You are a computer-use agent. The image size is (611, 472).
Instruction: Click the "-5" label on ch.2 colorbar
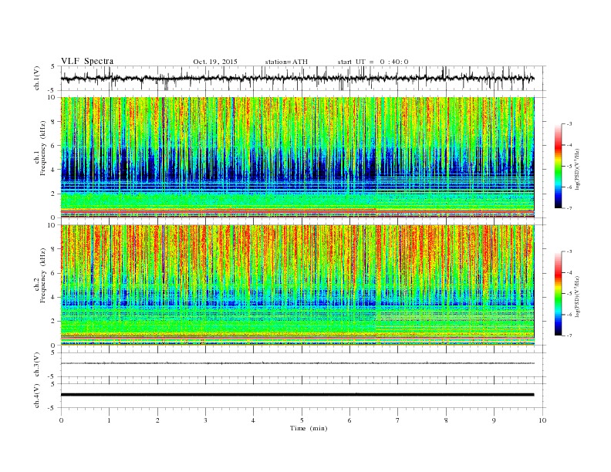pyautogui.click(x=569, y=294)
